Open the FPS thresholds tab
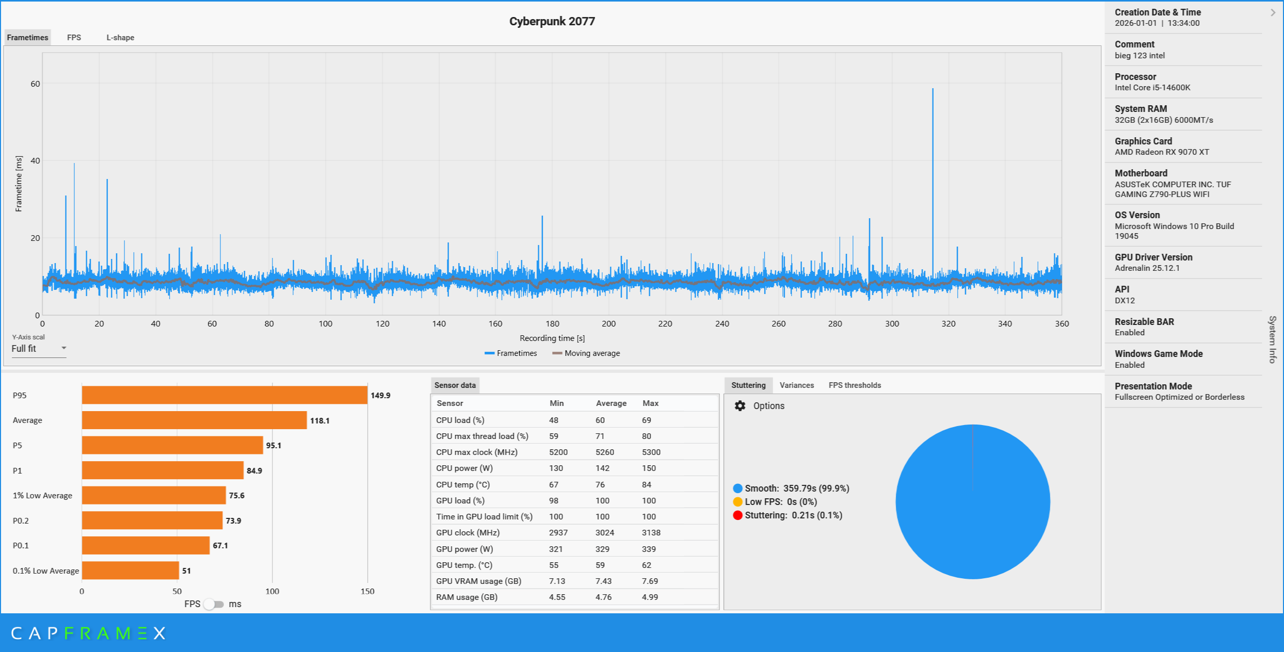The image size is (1284, 652). (855, 385)
